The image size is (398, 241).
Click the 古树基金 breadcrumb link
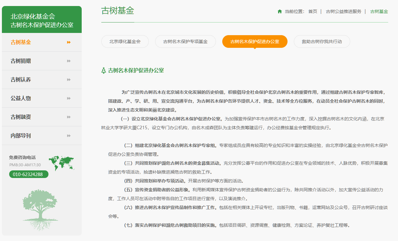pos(379,11)
